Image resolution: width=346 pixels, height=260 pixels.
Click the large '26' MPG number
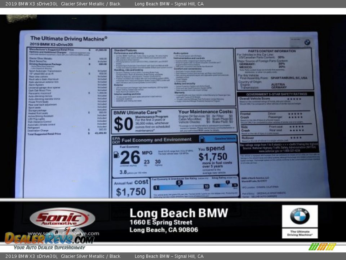pyautogui.click(x=130, y=157)
